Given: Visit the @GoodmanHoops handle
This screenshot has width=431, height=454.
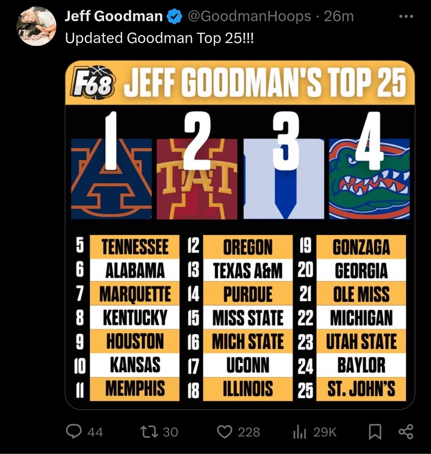Looking at the screenshot, I should pos(249,16).
